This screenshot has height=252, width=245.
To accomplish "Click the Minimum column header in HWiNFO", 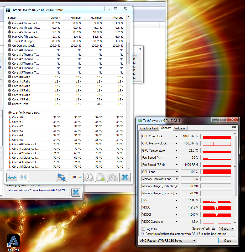I will 72,18.
